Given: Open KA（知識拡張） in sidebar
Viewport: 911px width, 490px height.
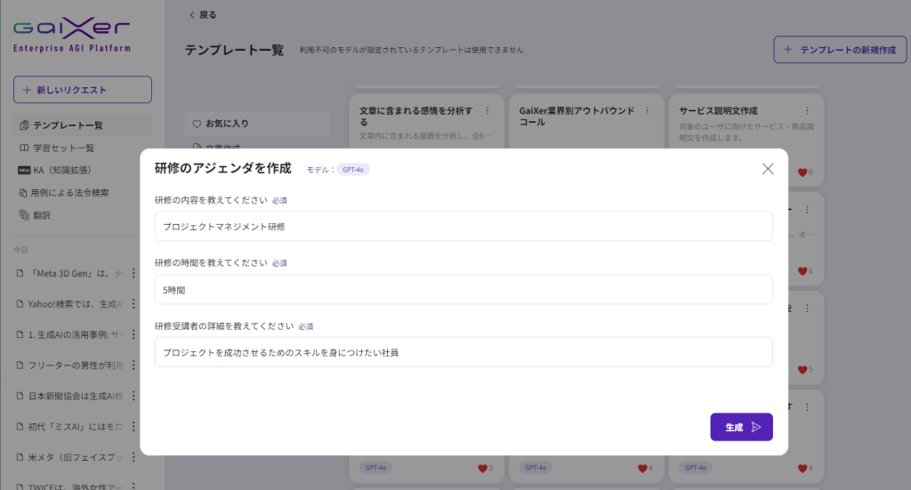Looking at the screenshot, I should click(61, 170).
